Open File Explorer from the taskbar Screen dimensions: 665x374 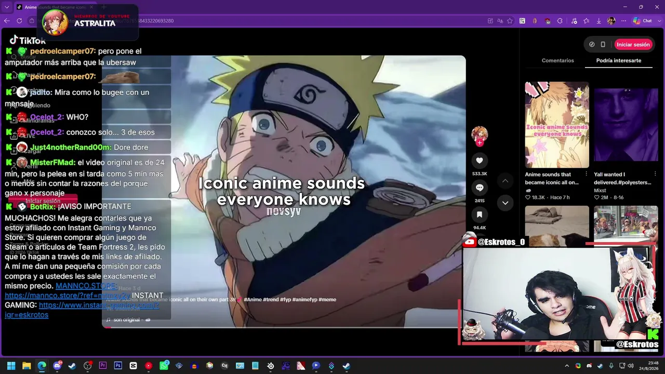coord(26,366)
